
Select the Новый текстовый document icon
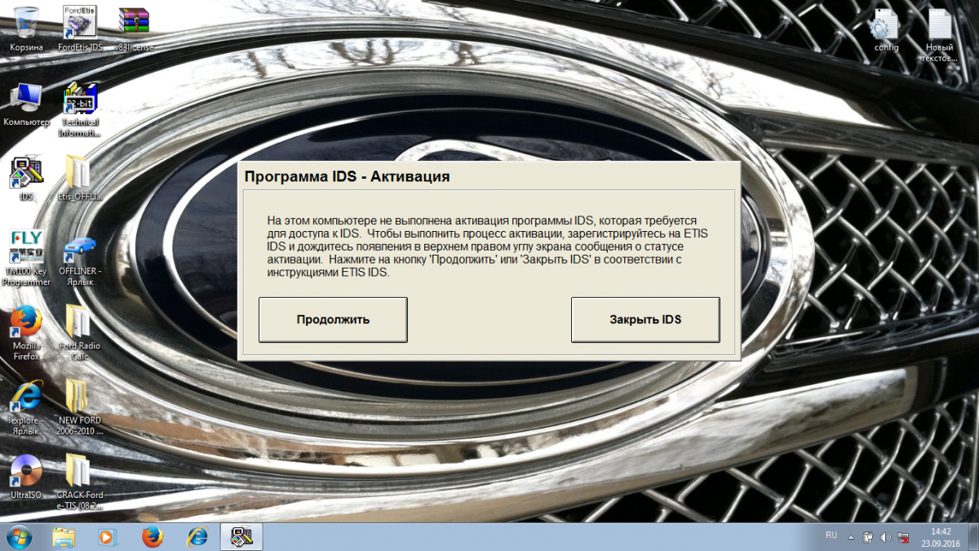(x=938, y=36)
